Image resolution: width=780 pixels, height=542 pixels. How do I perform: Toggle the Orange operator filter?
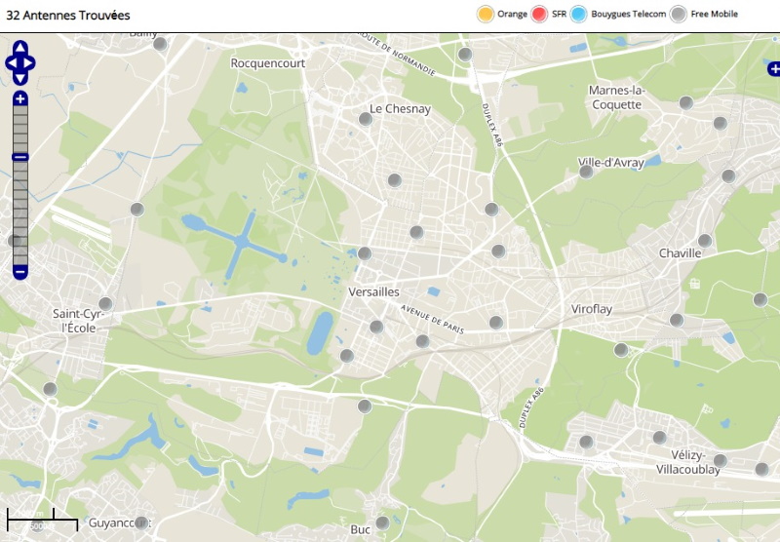point(485,14)
